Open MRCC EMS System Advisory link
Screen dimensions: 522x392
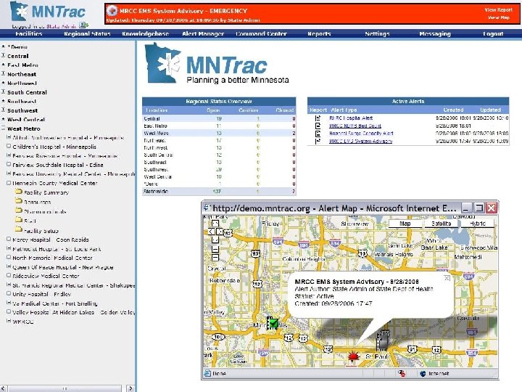coord(360,141)
